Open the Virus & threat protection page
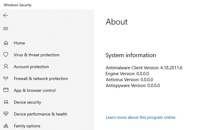 (x=37, y=55)
